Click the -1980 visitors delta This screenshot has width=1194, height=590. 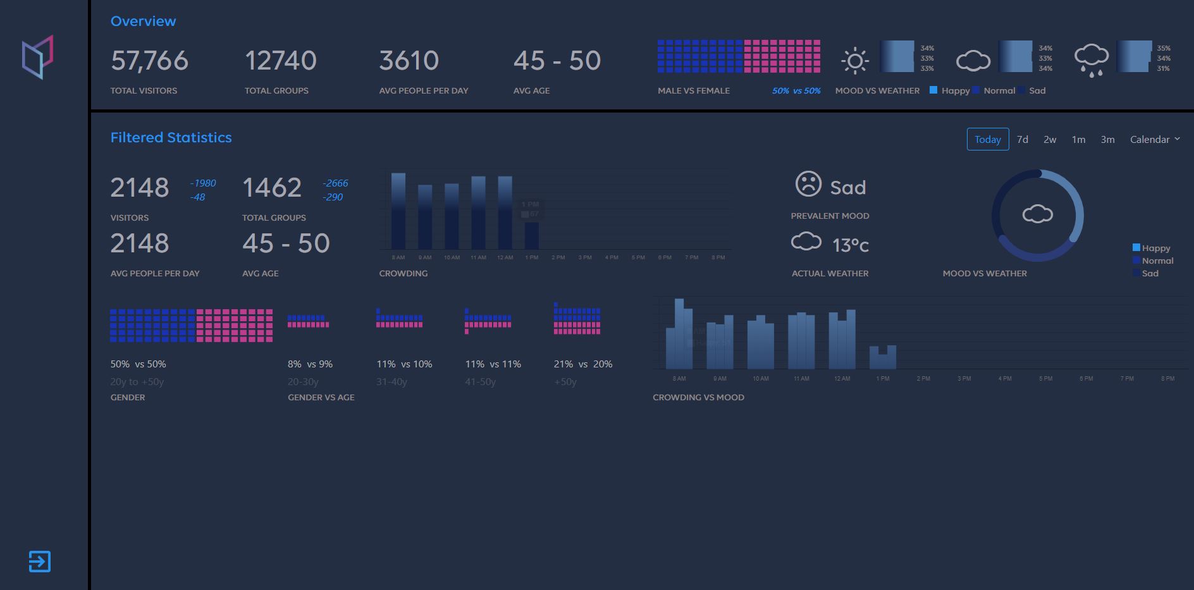[203, 183]
